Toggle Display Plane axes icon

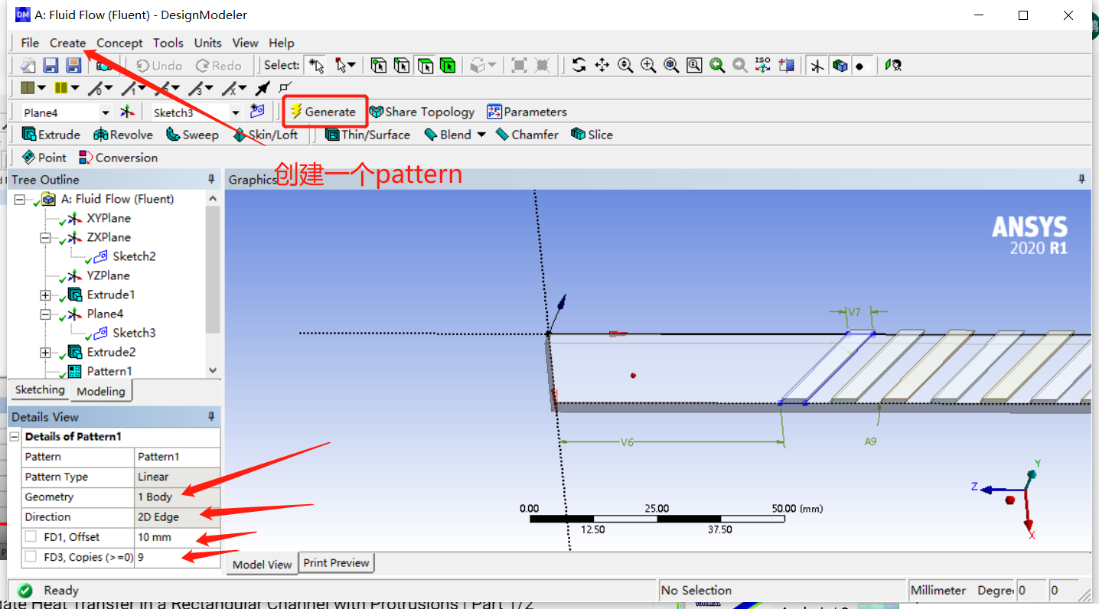pos(817,66)
